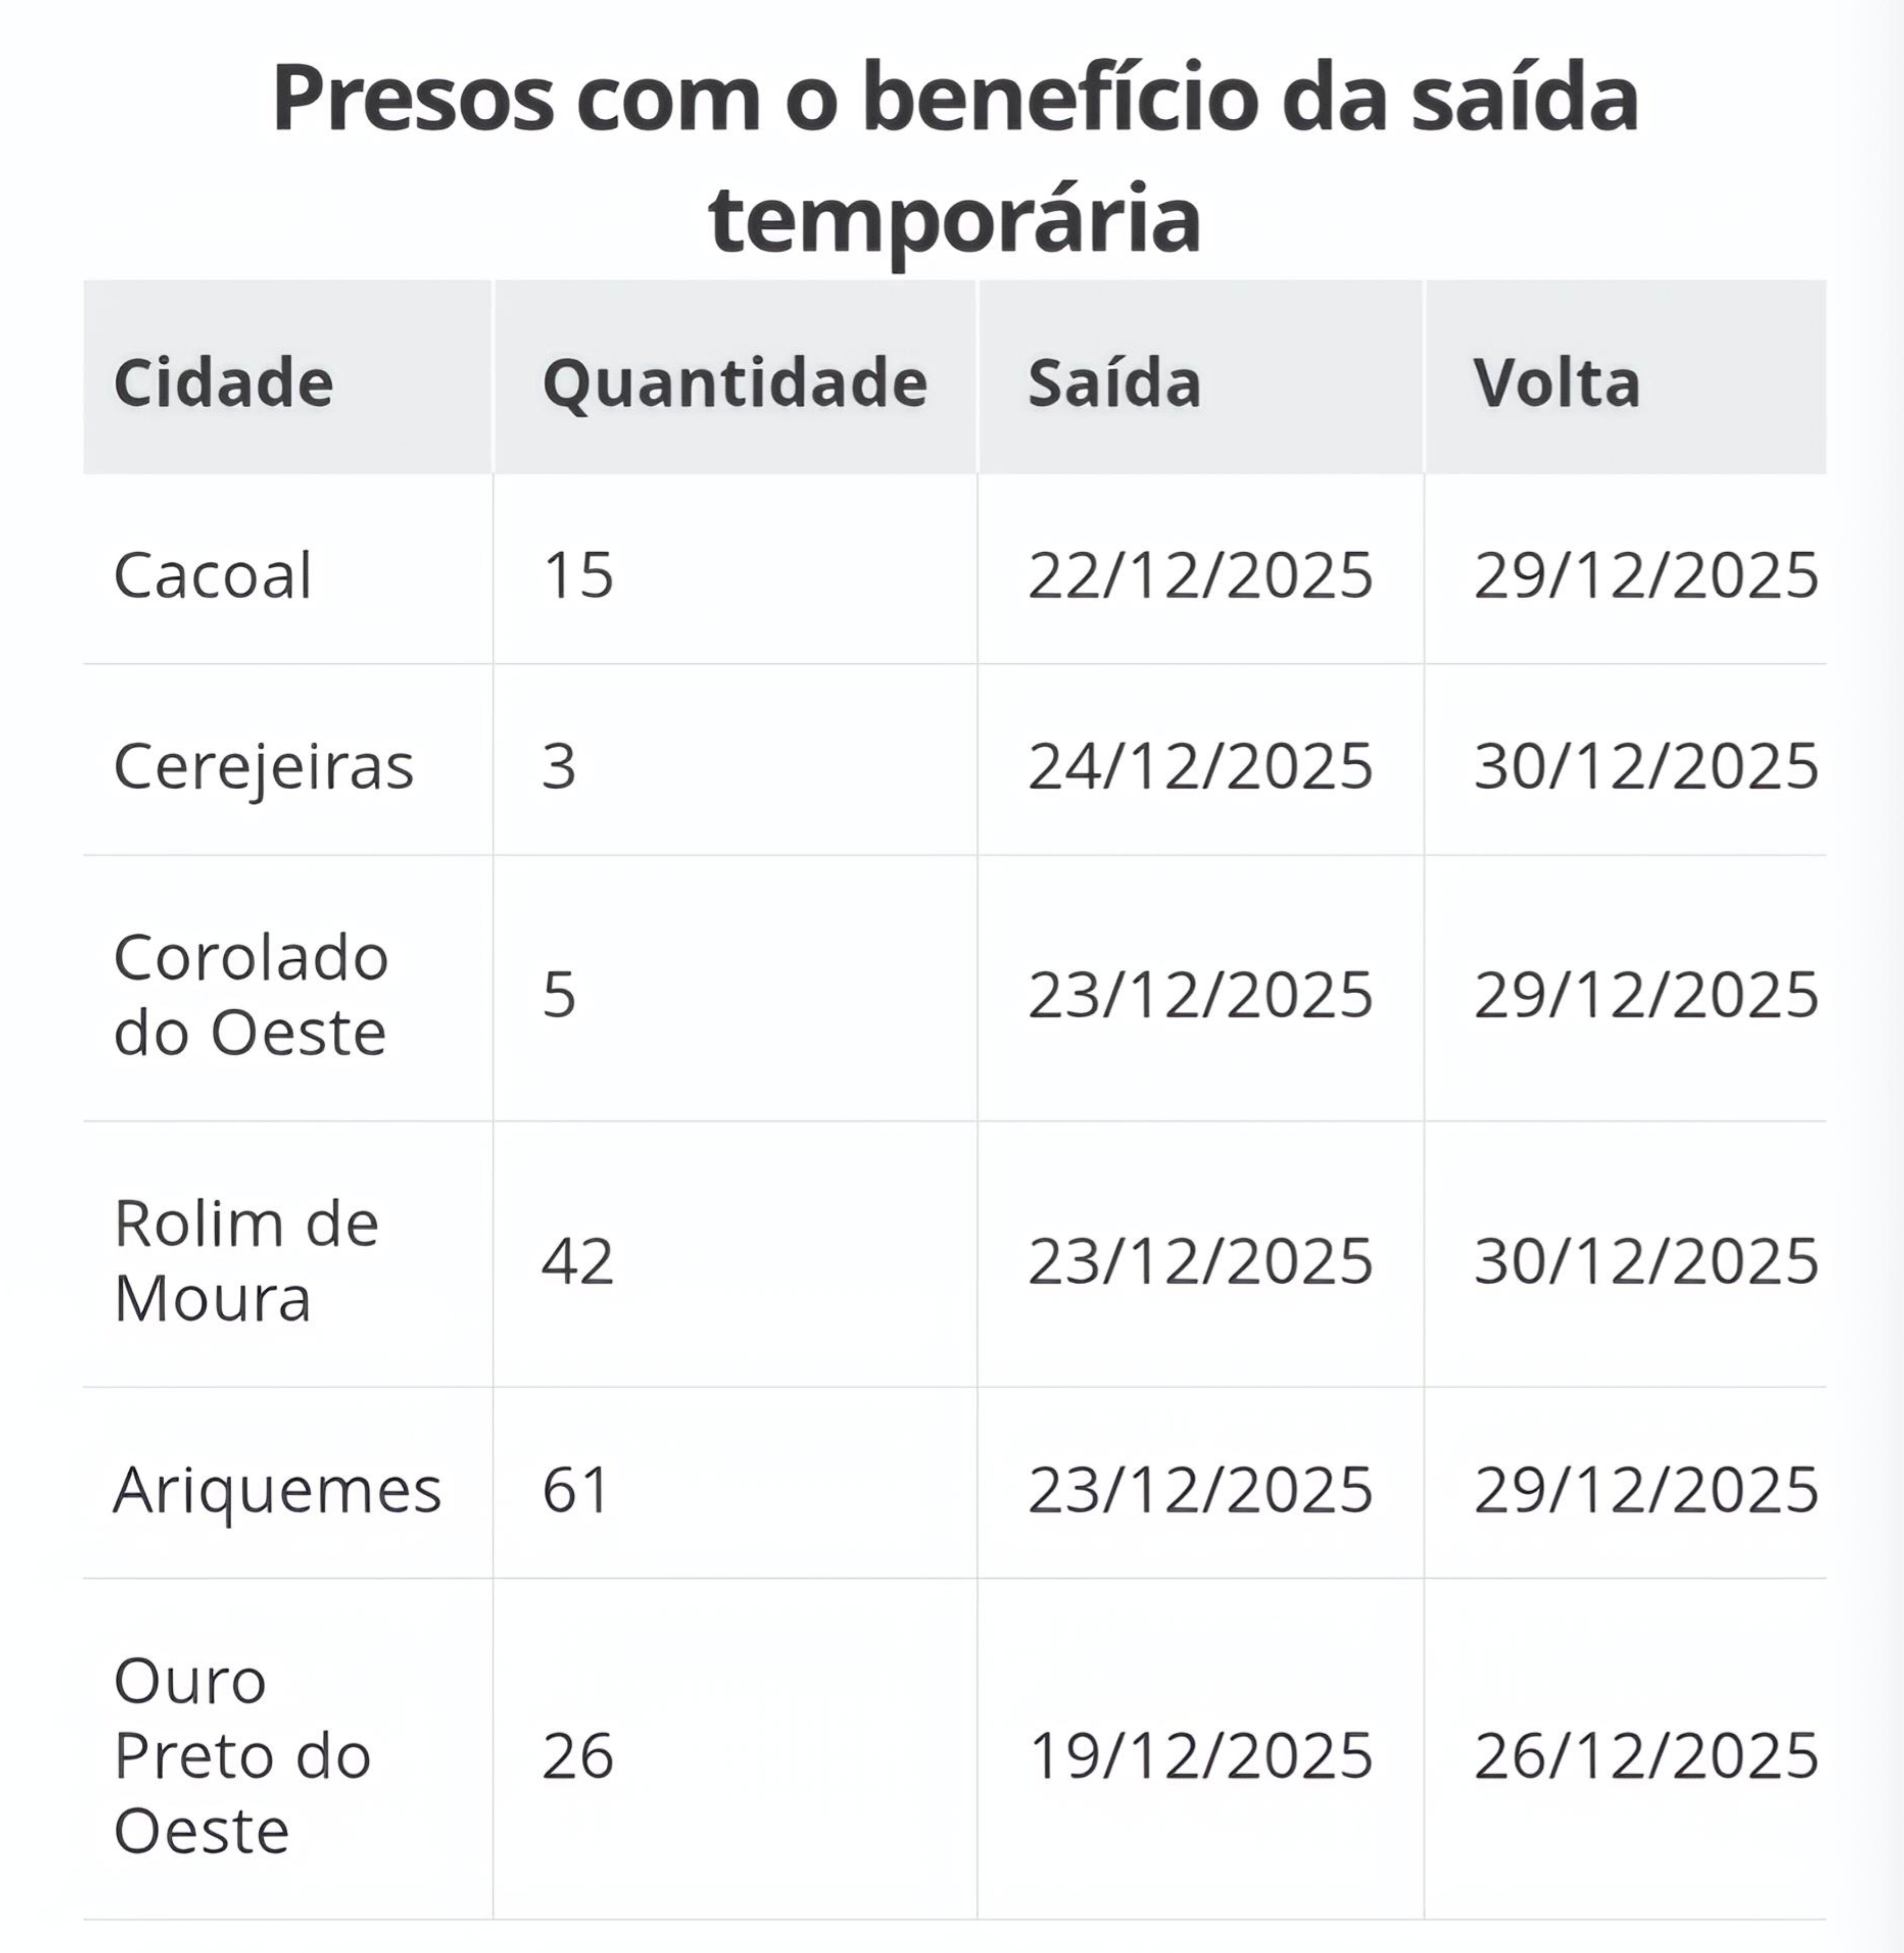Click Cerejeiras' exit date 24/12/2025
Screen dimensions: 1904x1953
1200,767
